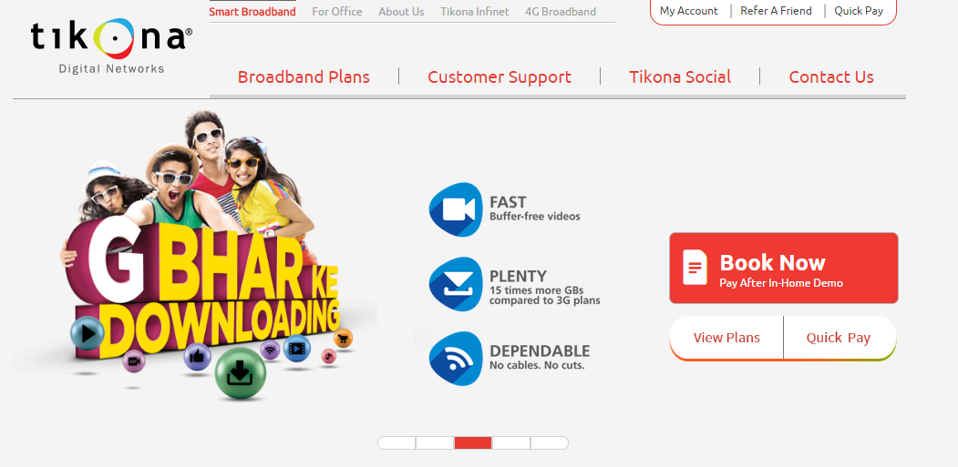Click the Quick Pay button below Book Now
This screenshot has height=467, width=958.
pos(839,338)
